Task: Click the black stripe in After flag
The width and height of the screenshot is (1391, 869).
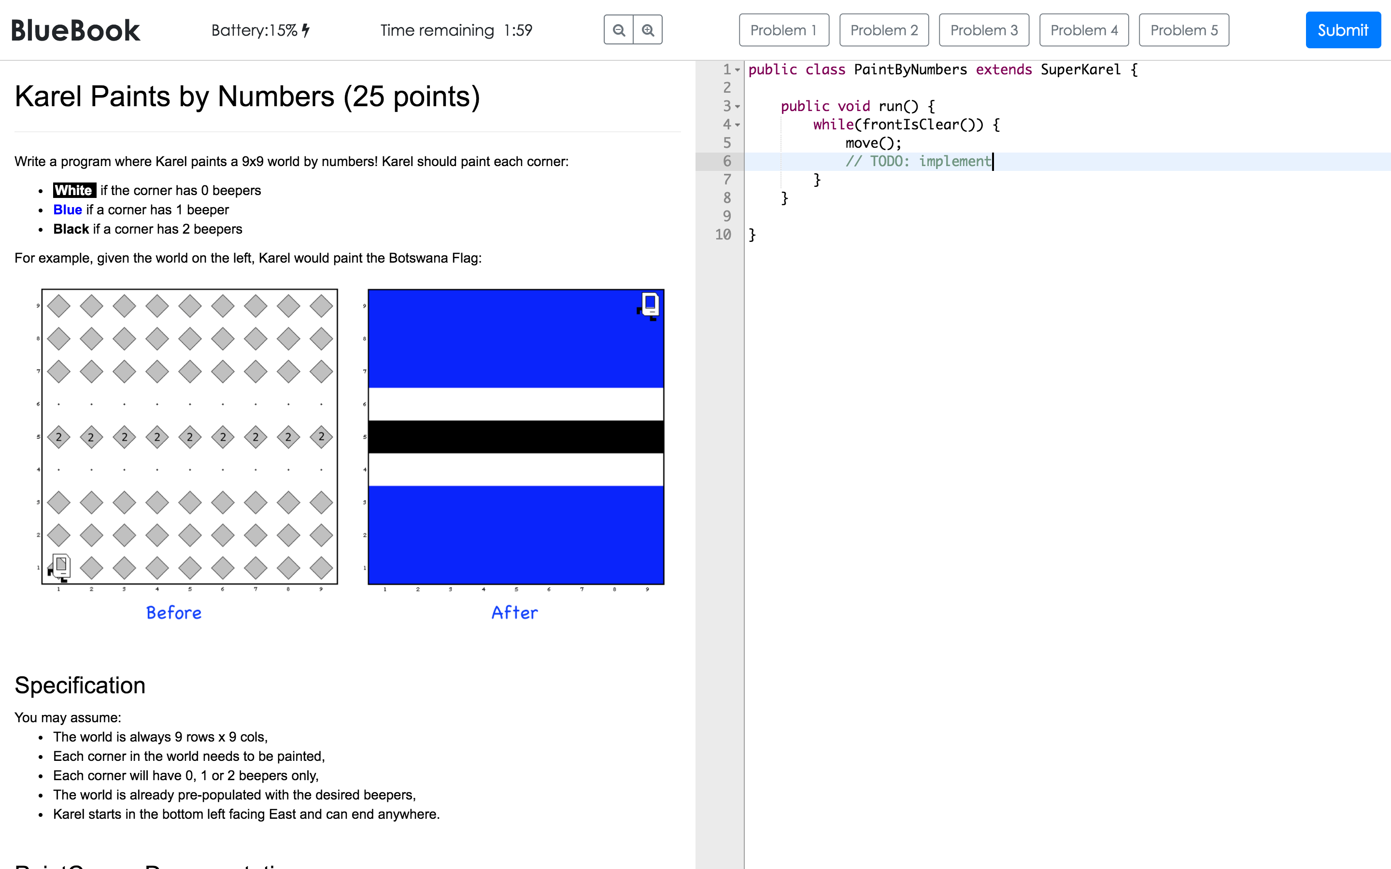Action: 516,437
